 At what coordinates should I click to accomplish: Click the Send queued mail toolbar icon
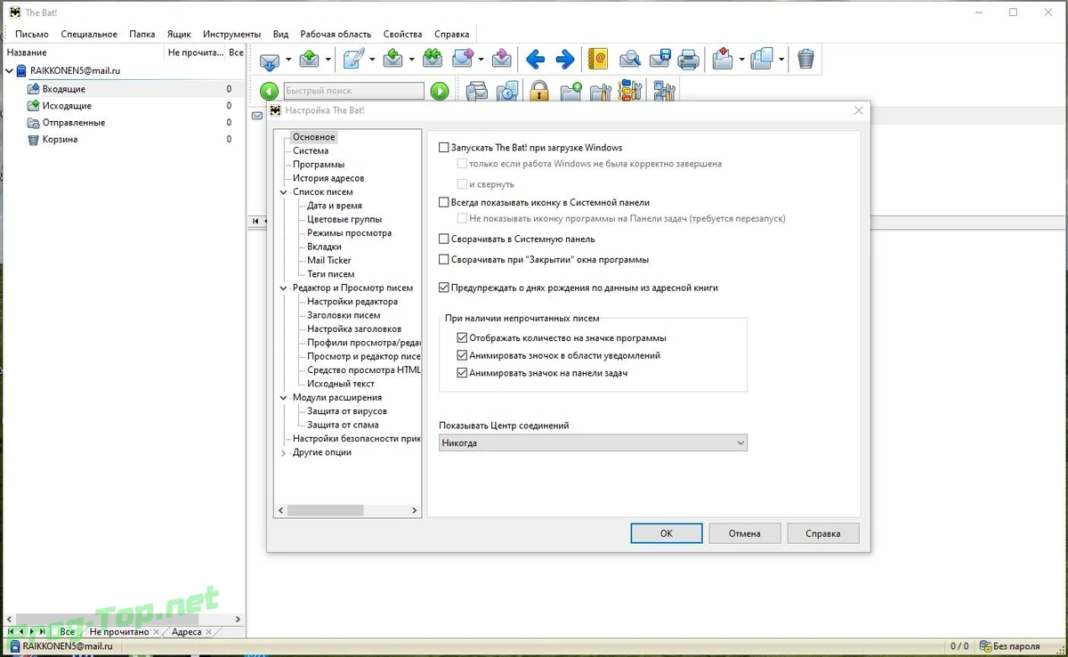click(x=310, y=60)
